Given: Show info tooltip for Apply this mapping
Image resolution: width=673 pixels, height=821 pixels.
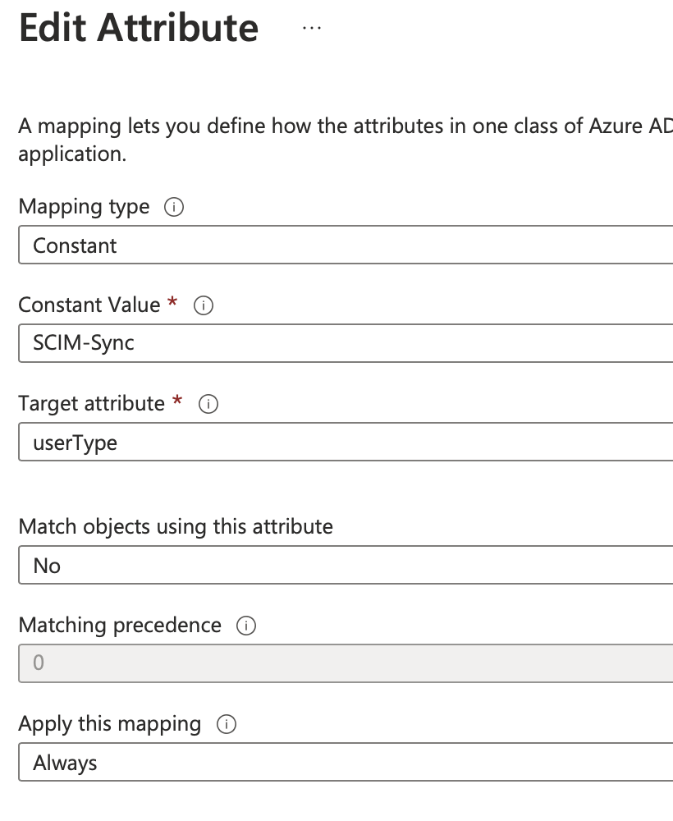Looking at the screenshot, I should [x=226, y=724].
